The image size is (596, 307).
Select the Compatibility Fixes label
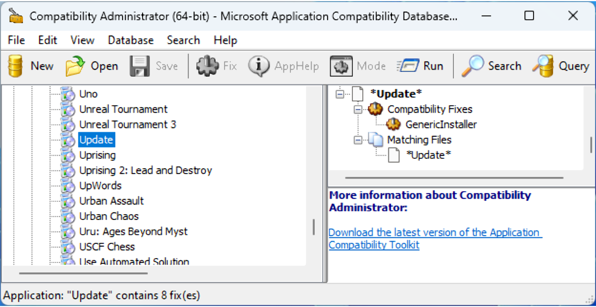tap(430, 109)
